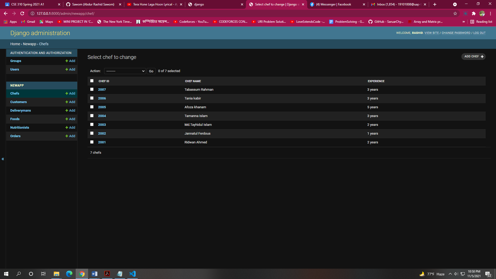Check the box for chef 2007

92,89
